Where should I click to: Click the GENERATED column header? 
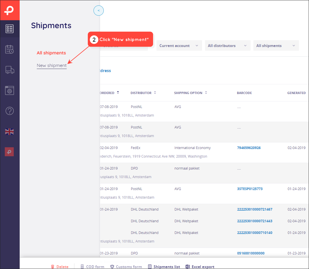[296, 93]
